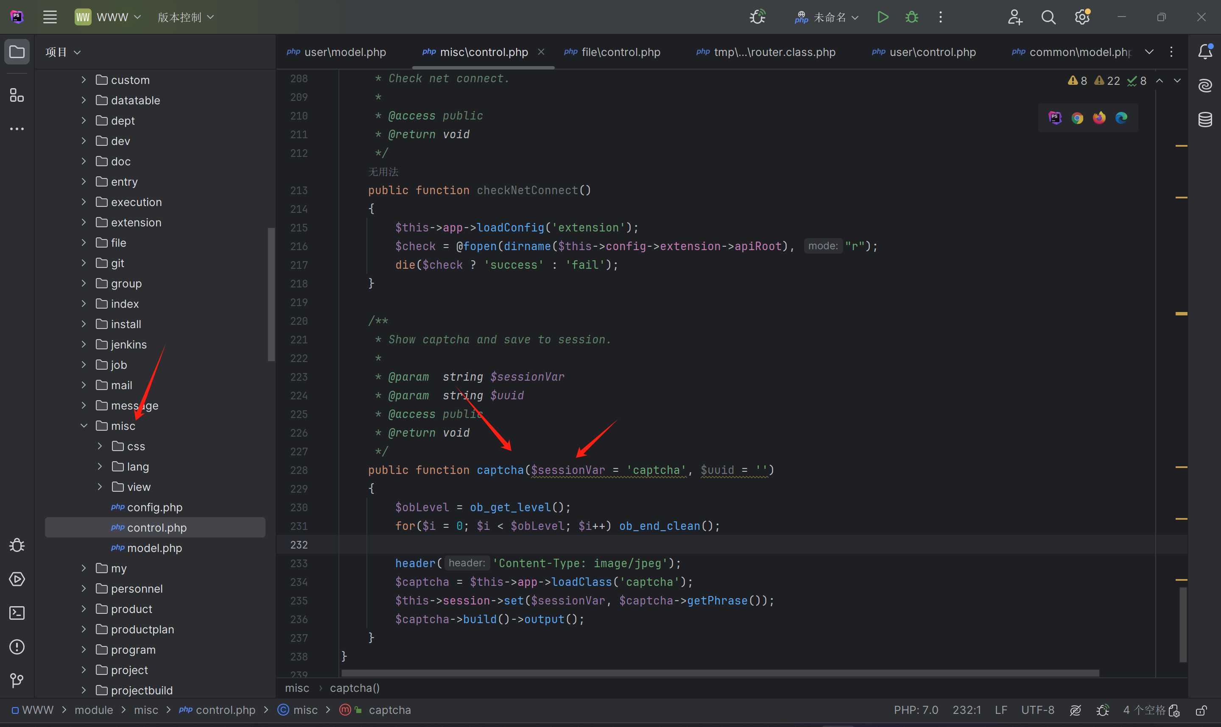
Task: Open the Terminal tool window
Action: click(17, 613)
